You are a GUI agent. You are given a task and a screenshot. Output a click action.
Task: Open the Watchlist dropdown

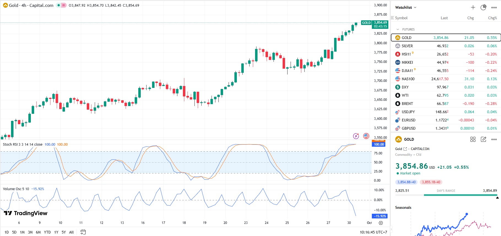[406, 7]
